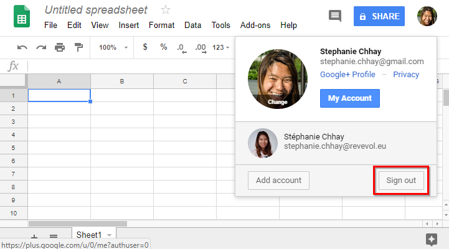Screen dimensions: 449x249
Task: Select row 10 header
Action: 13,214
